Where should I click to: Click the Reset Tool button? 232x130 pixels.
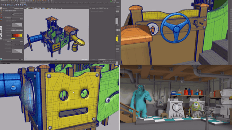[x=17, y=8]
